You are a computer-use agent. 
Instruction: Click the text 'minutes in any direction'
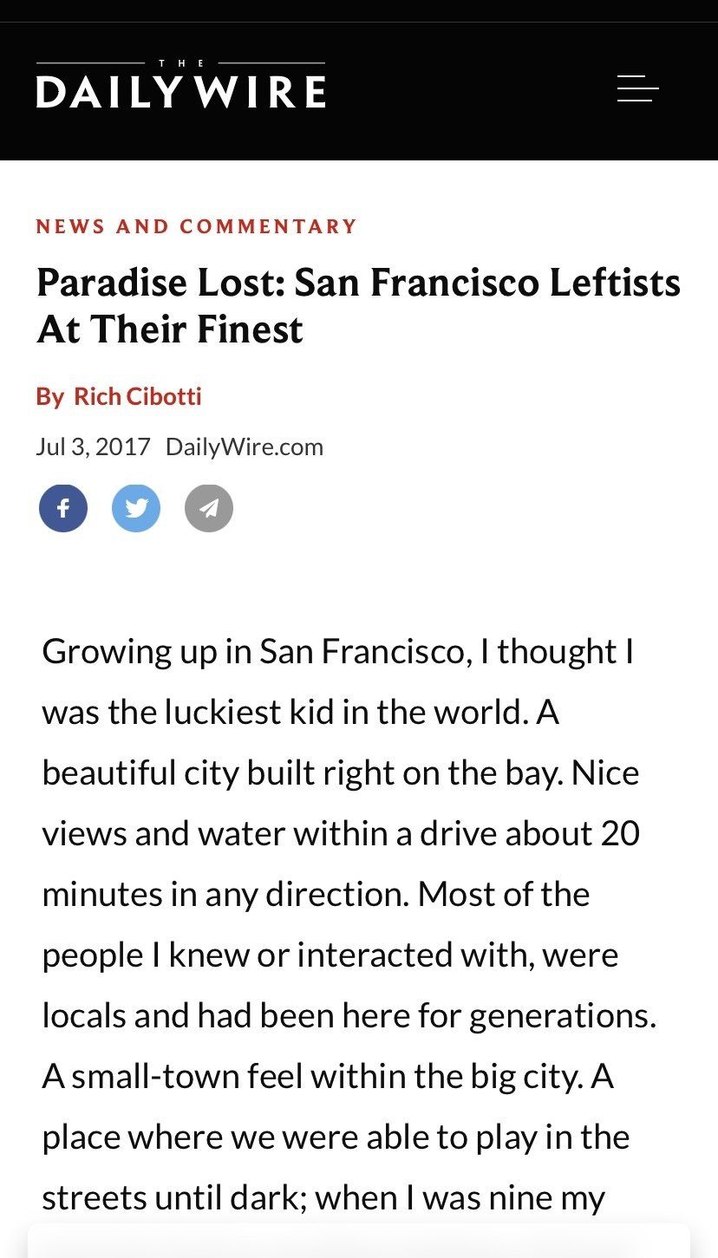[225, 895]
